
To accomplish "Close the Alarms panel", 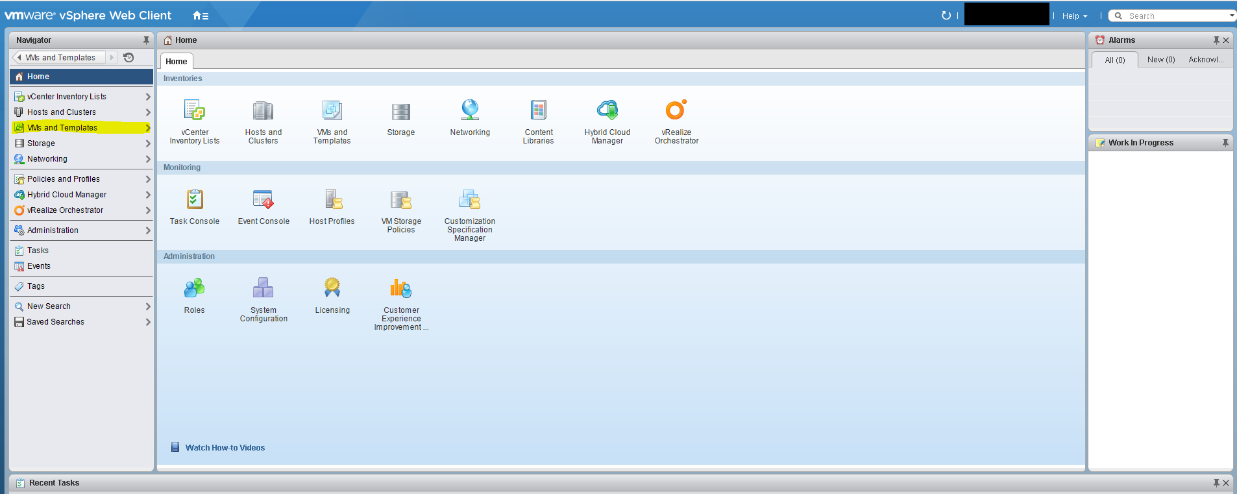I will pyautogui.click(x=1226, y=40).
